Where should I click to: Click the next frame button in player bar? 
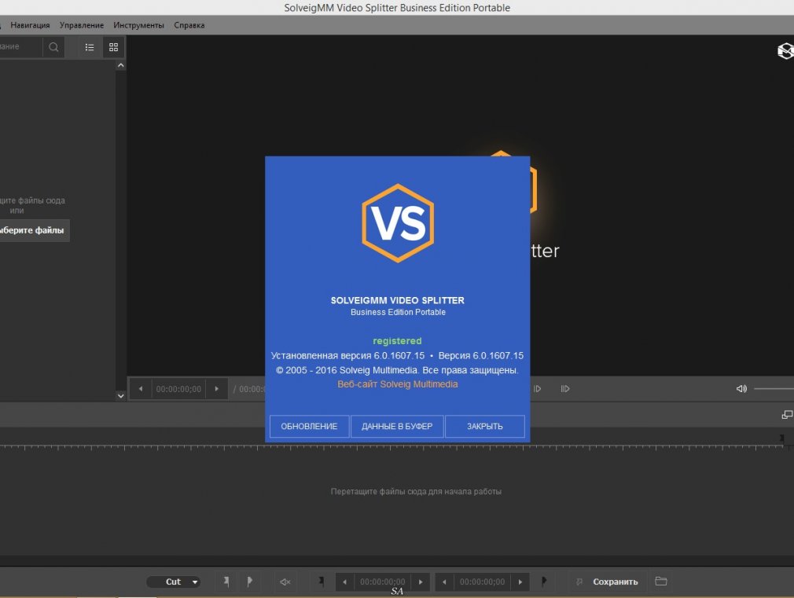coord(537,389)
